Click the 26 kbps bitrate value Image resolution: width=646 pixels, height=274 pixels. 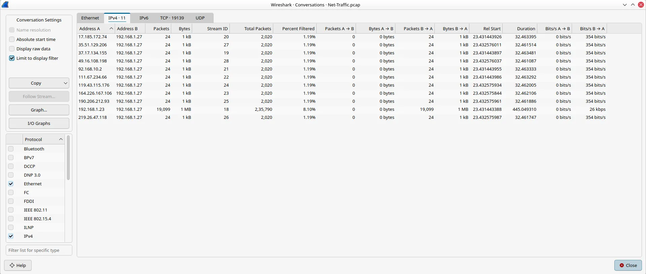pos(598,109)
